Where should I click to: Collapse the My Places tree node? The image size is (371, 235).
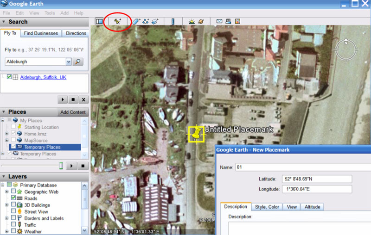click(3, 120)
